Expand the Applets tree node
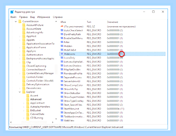 (20, 40)
